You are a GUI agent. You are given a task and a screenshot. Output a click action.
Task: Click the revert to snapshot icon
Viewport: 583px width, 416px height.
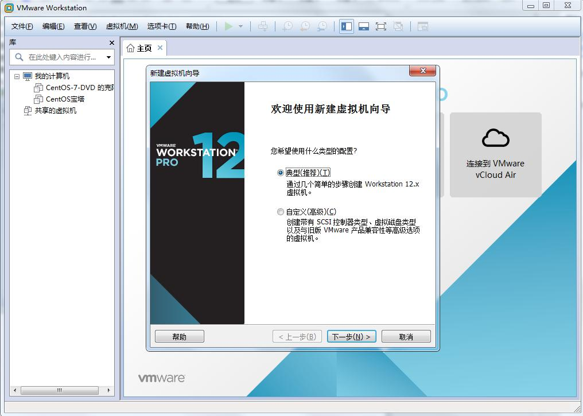[x=305, y=26]
